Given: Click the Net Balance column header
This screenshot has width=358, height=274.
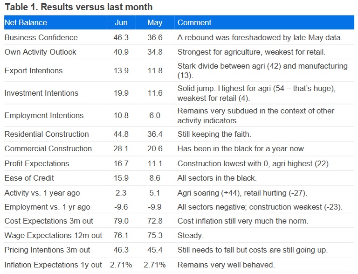Looking at the screenshot, I should pyautogui.click(x=26, y=22).
